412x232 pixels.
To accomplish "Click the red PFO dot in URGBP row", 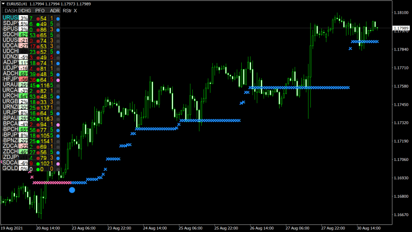I will [38, 102].
